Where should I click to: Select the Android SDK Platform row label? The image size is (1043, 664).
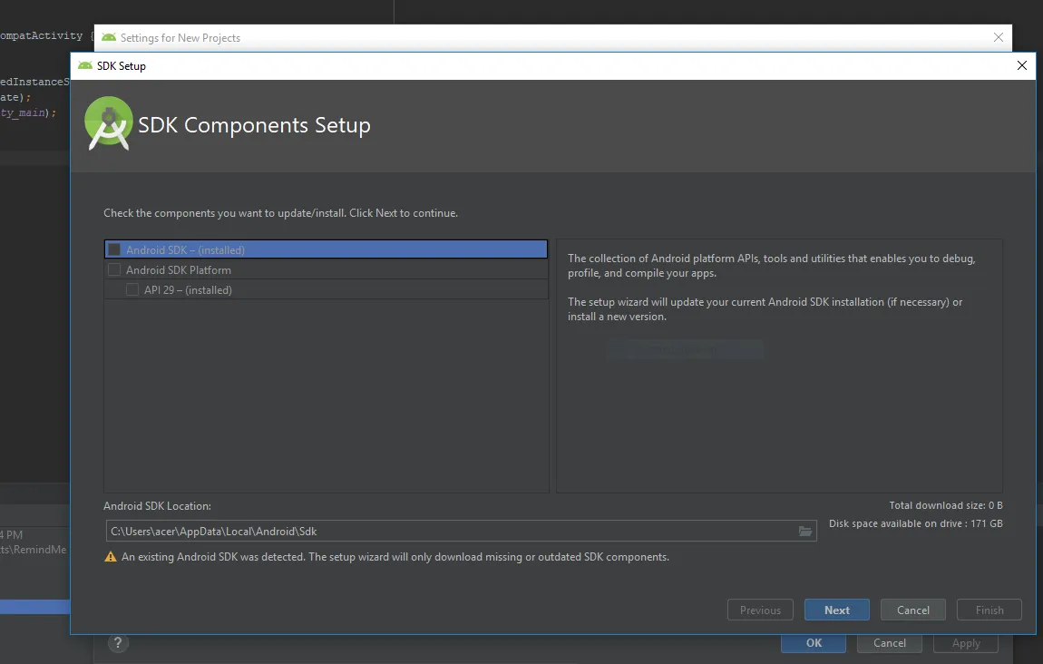coord(179,269)
